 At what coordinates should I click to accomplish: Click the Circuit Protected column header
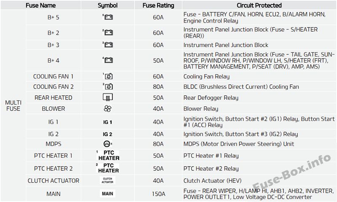point(259,5)
